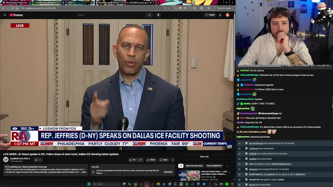Screen dimensions: 333x187
Task: Open the browser extensions puzzle icon
Action: [194, 8]
